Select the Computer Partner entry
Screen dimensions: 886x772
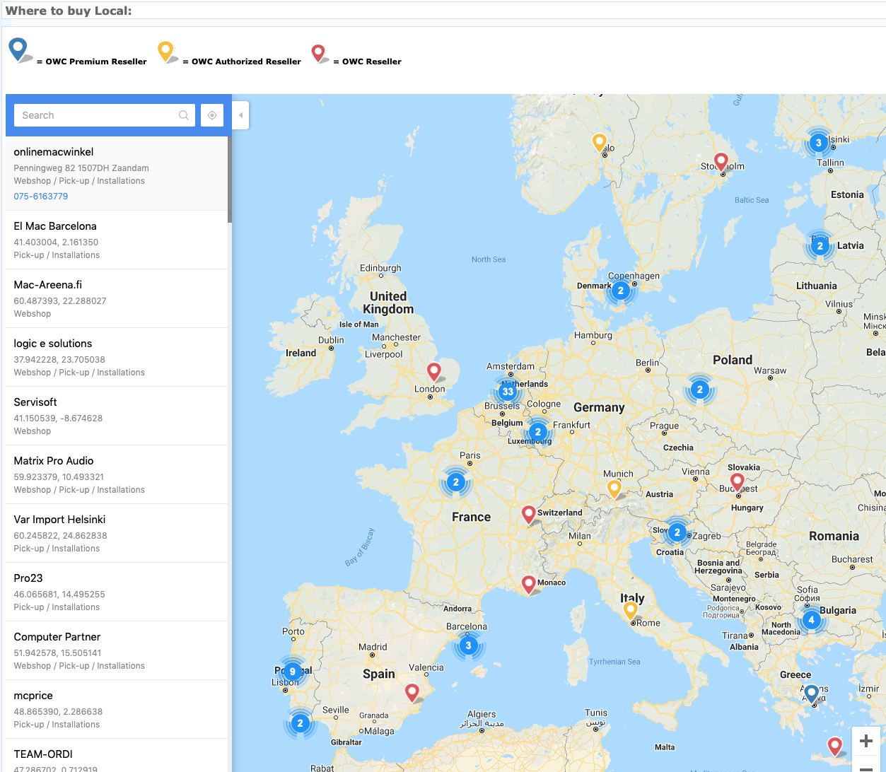pos(117,650)
